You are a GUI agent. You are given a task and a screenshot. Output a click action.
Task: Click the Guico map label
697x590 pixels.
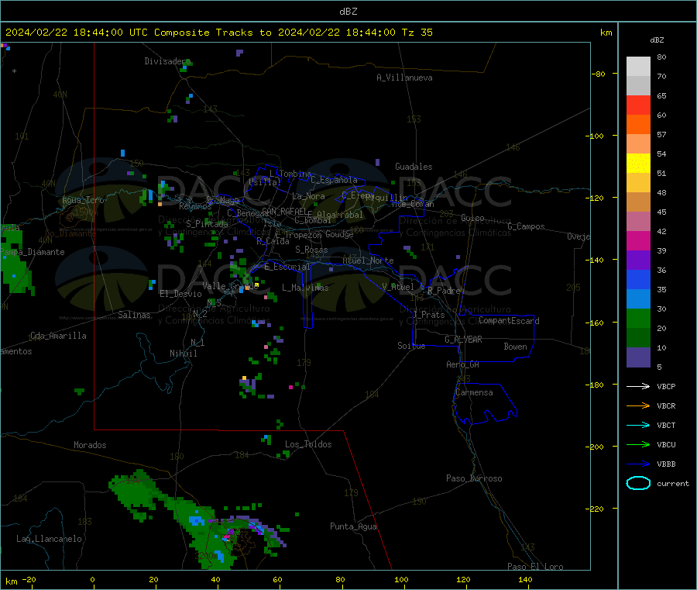tap(472, 218)
